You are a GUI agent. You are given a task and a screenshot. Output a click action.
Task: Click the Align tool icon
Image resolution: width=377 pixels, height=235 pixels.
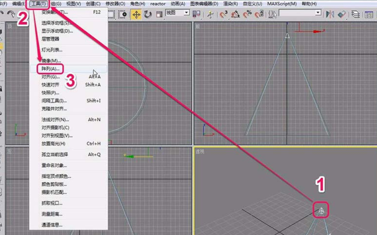(x=342, y=15)
